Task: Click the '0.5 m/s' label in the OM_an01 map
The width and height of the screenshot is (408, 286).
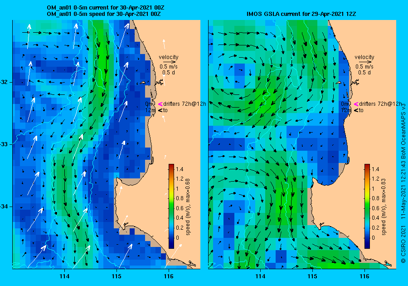Action: point(169,67)
